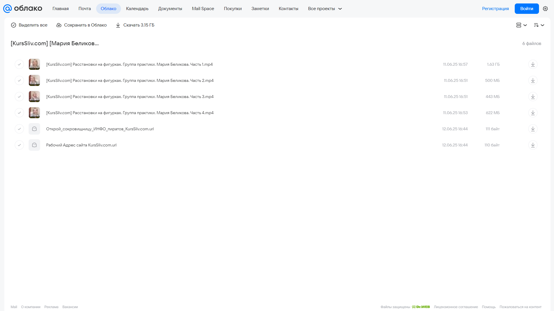Expand the Все проекты dropdown
Image resolution: width=554 pixels, height=311 pixels.
[325, 9]
